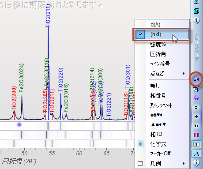
Task: Click the circled peak label options icon
Action: [x=196, y=79]
